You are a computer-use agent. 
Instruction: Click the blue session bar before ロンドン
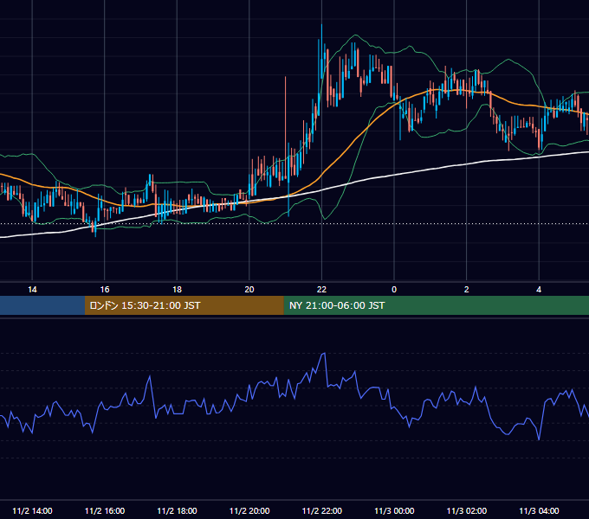42,305
